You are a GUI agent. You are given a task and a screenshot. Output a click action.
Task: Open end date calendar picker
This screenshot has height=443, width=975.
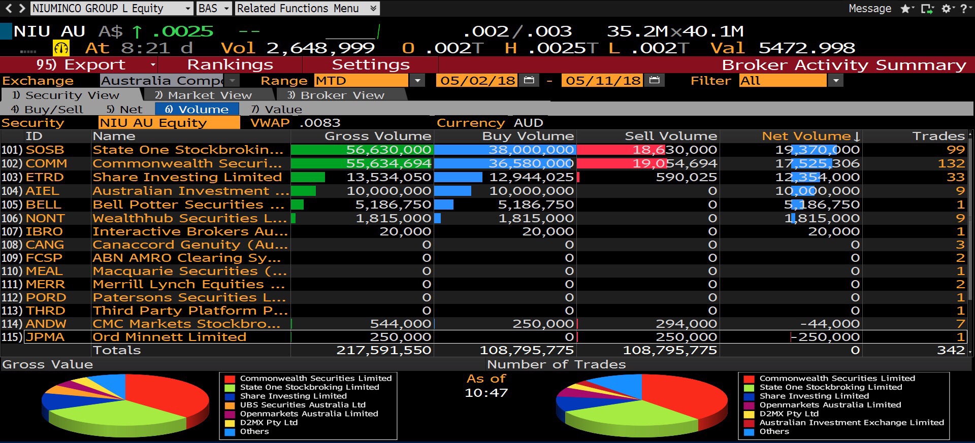(654, 80)
